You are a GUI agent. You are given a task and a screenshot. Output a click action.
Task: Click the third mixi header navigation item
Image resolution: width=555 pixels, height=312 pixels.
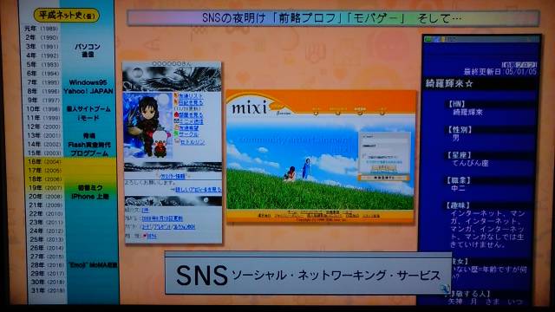click(360, 111)
